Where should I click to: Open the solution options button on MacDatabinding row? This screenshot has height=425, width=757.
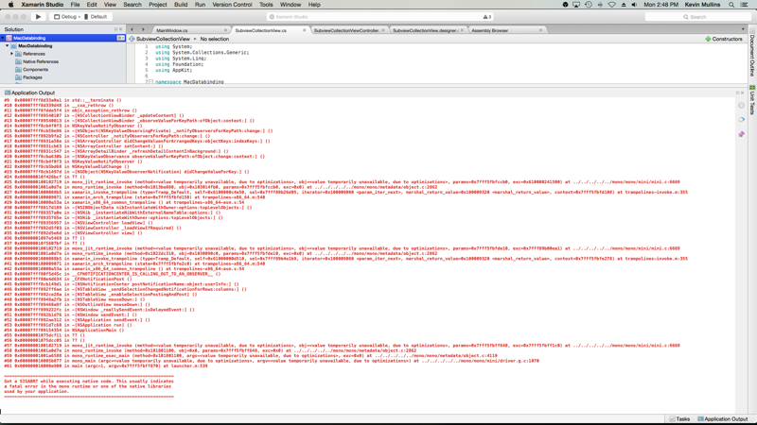point(120,38)
